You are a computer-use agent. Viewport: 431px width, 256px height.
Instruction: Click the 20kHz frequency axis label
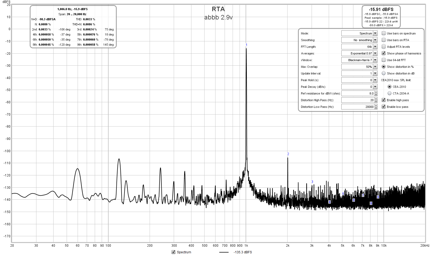(425, 246)
